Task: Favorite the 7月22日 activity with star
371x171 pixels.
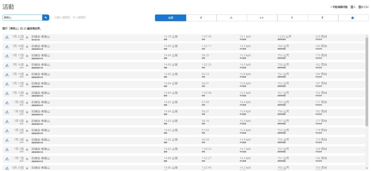Action: click(x=27, y=38)
